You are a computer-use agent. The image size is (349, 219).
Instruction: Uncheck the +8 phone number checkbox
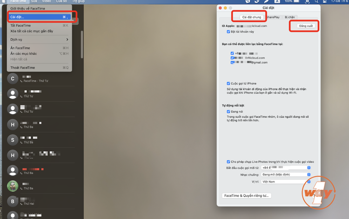point(232,53)
